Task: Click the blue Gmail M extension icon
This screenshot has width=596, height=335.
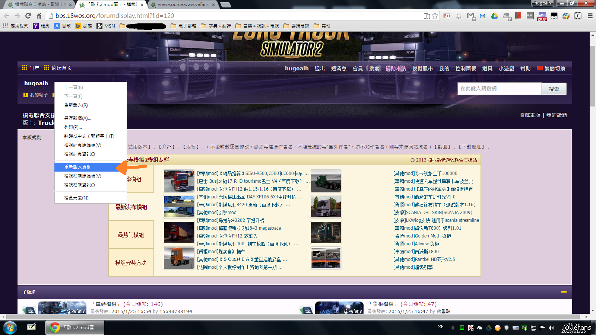Action: pos(482,16)
